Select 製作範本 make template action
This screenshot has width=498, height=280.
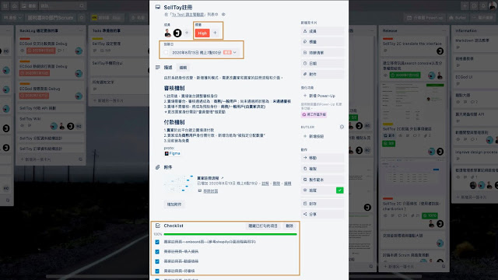[x=322, y=180]
